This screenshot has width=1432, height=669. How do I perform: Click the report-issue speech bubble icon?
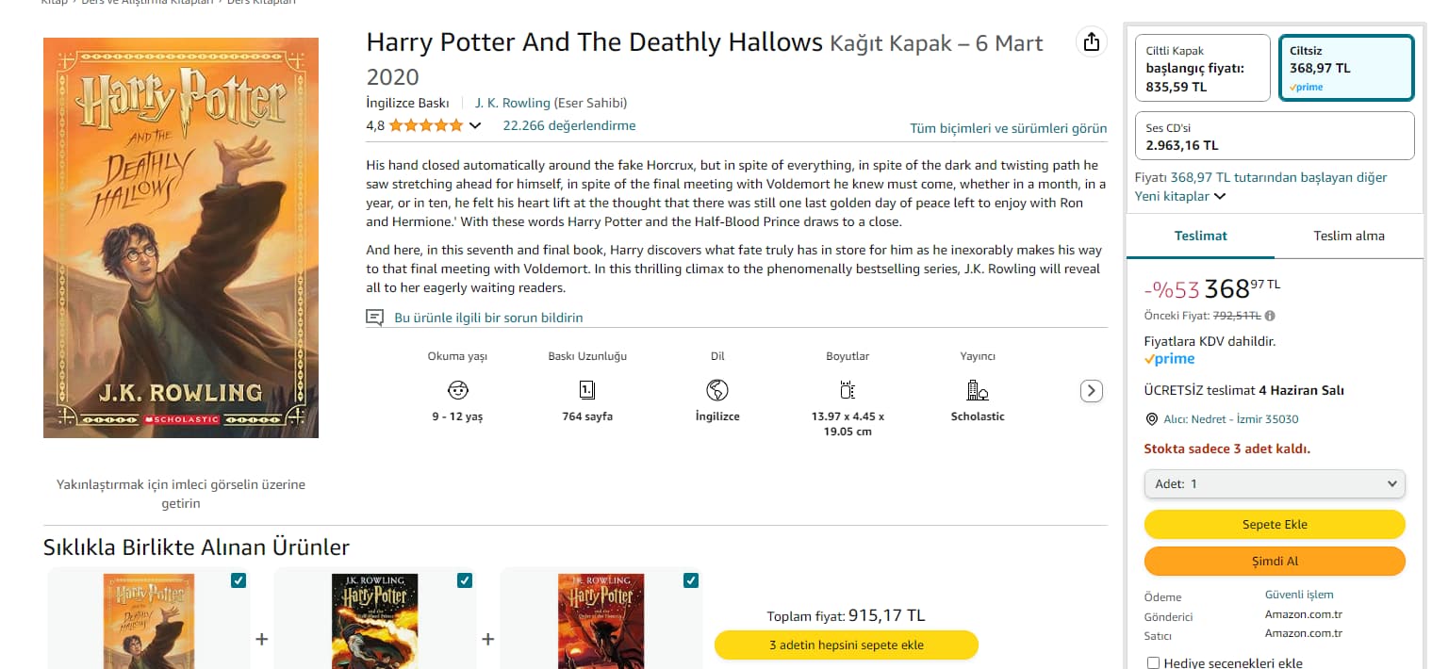coord(374,318)
